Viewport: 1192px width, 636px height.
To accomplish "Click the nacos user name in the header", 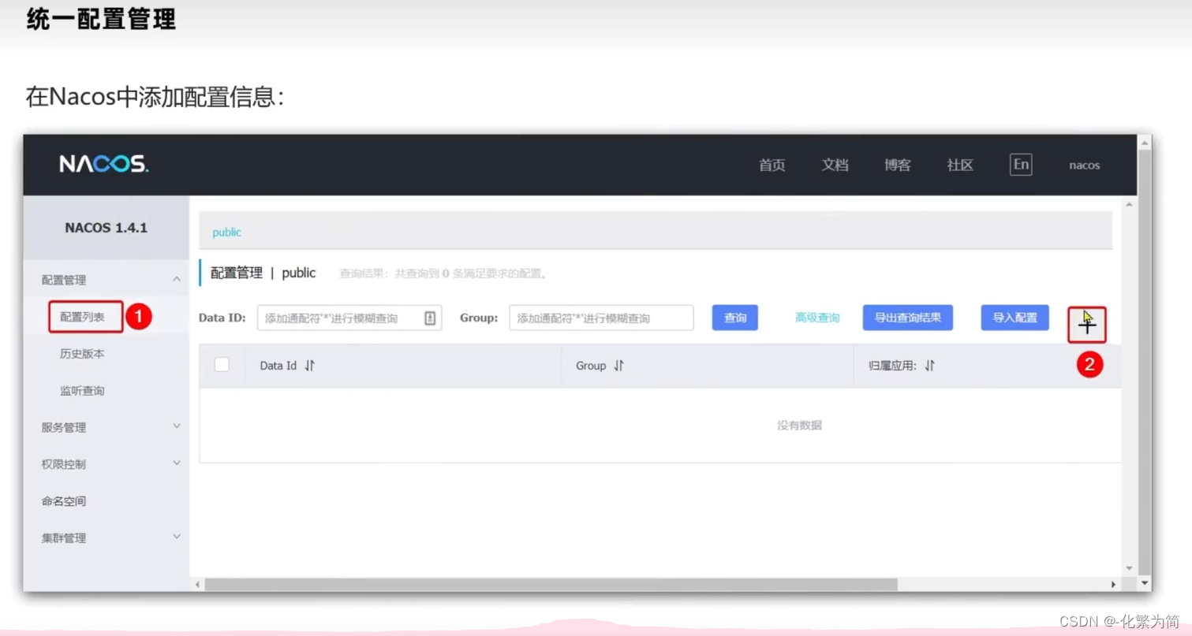I will pos(1084,166).
